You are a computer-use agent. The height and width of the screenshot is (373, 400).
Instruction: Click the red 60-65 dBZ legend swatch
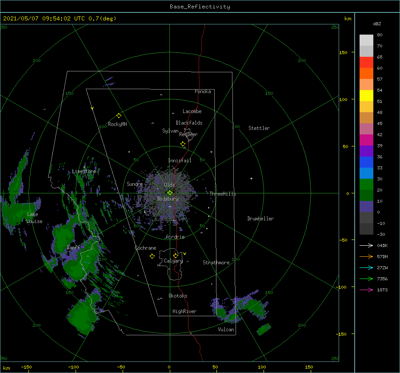(366, 63)
